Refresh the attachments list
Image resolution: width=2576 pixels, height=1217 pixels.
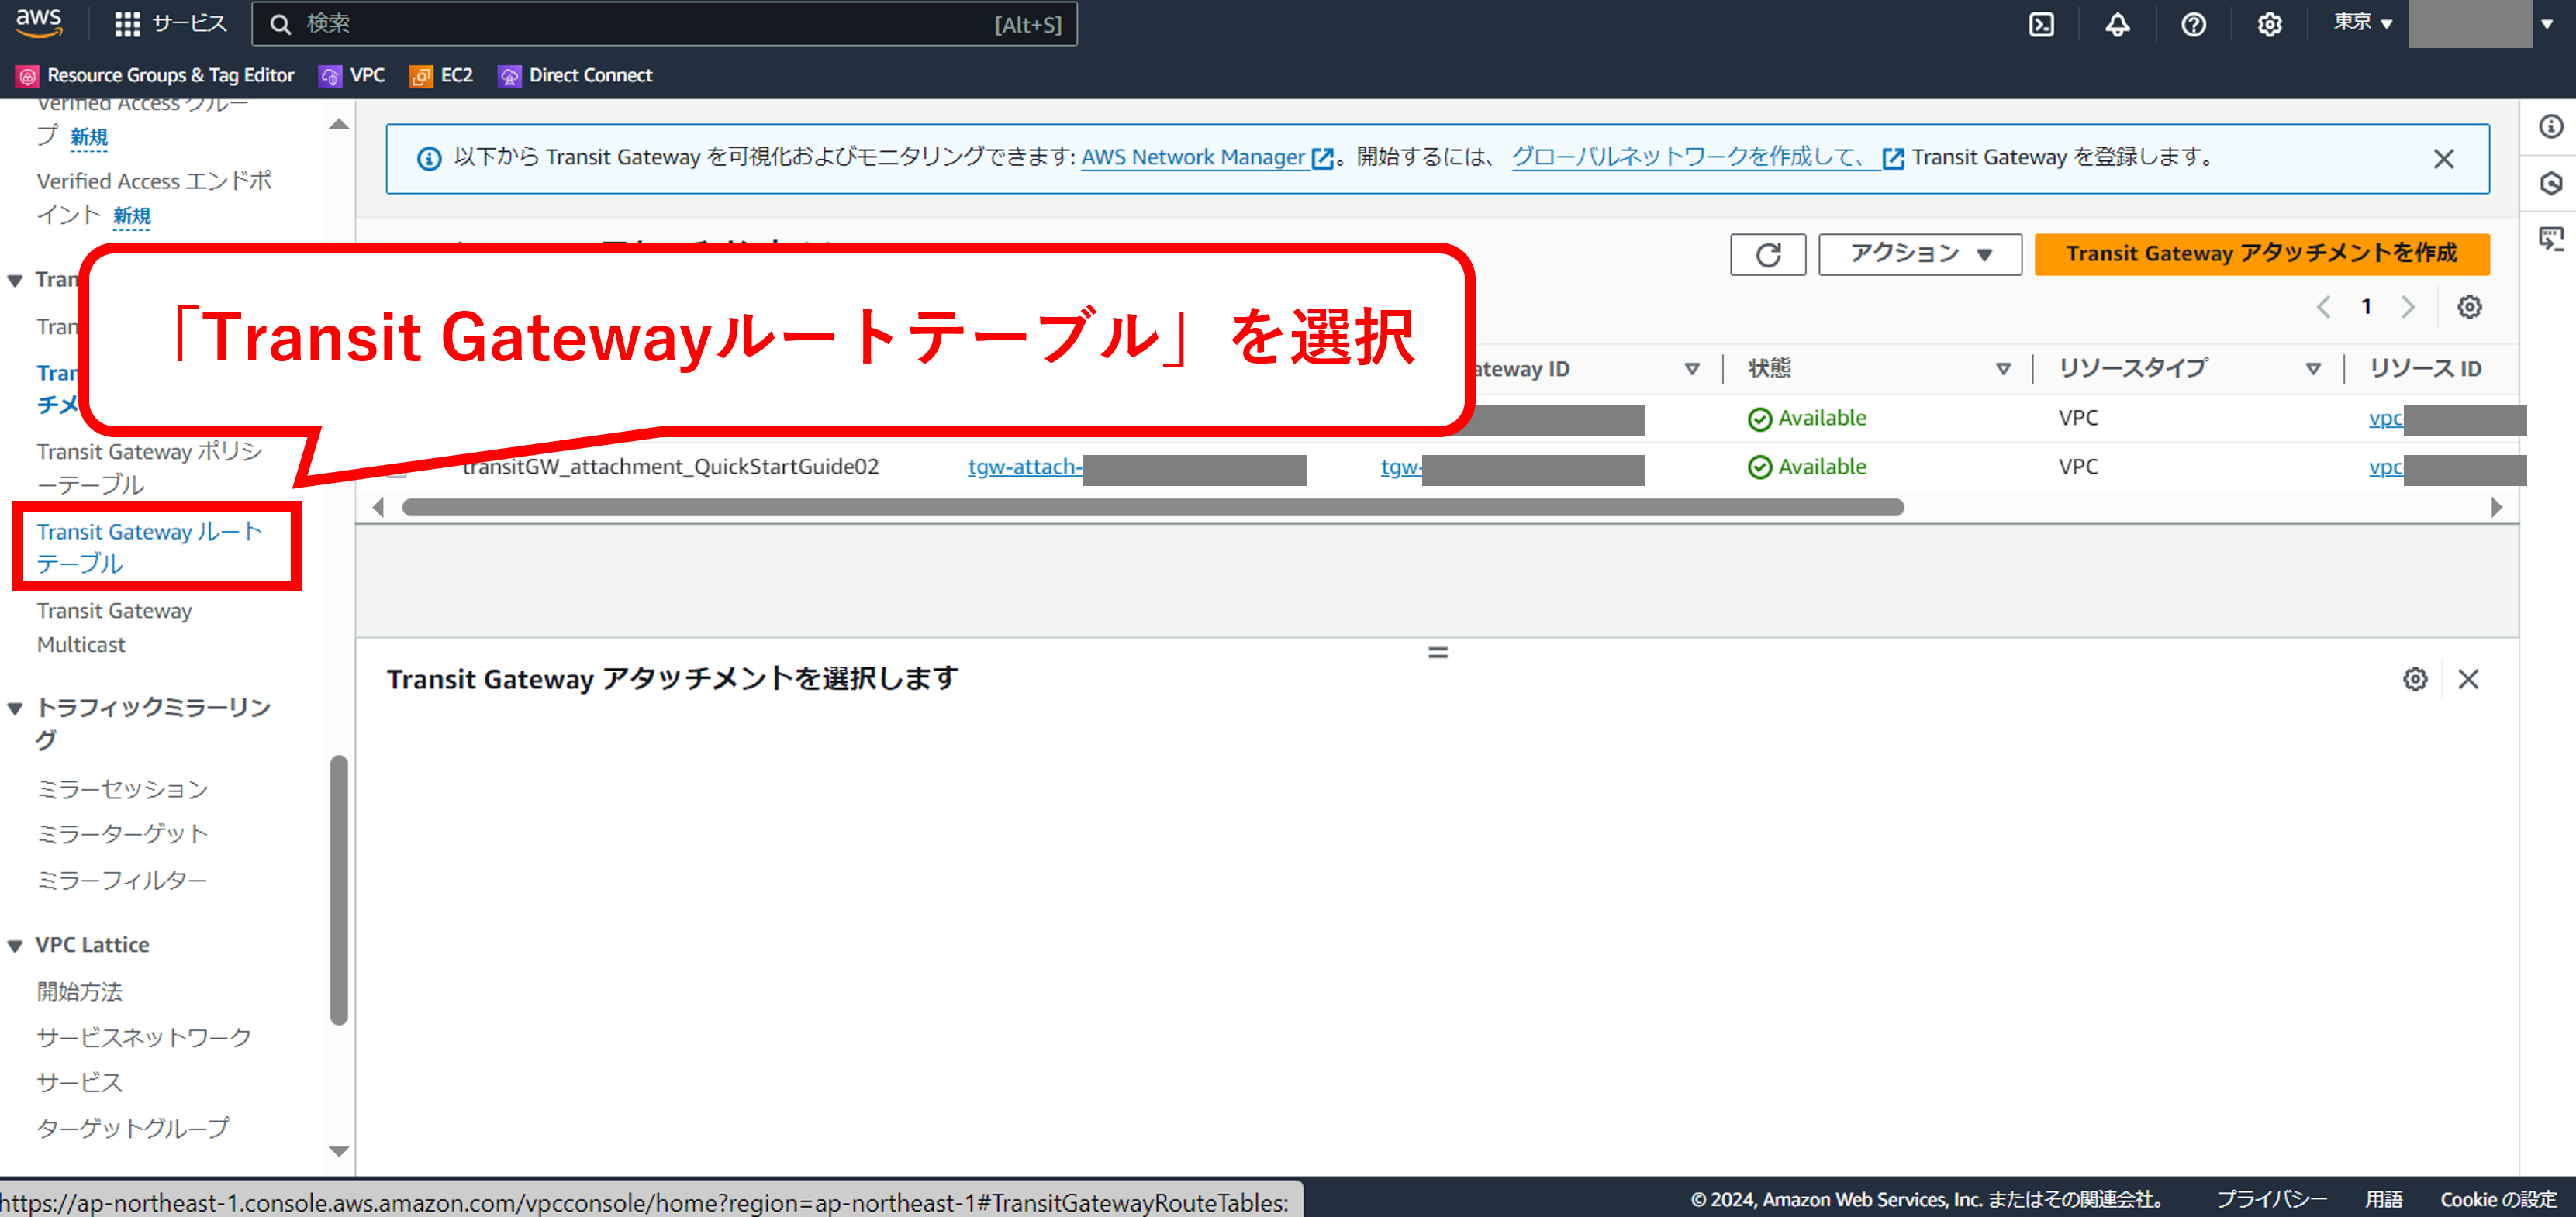point(1767,254)
